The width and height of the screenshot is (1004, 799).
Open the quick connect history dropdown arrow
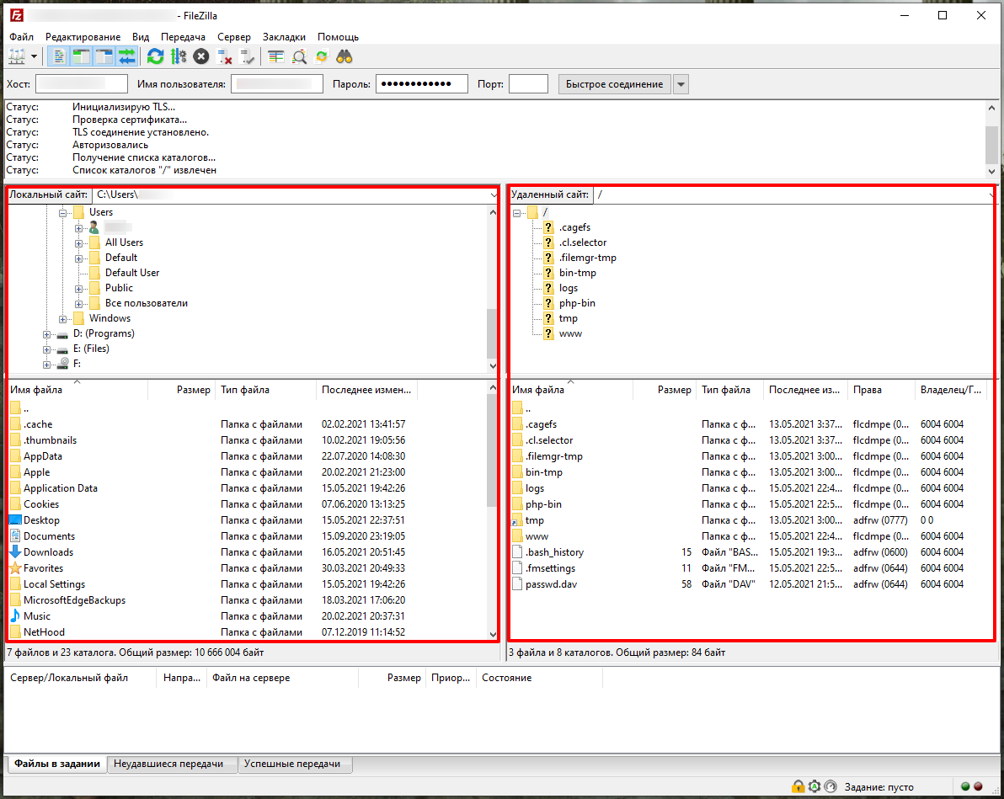click(681, 84)
